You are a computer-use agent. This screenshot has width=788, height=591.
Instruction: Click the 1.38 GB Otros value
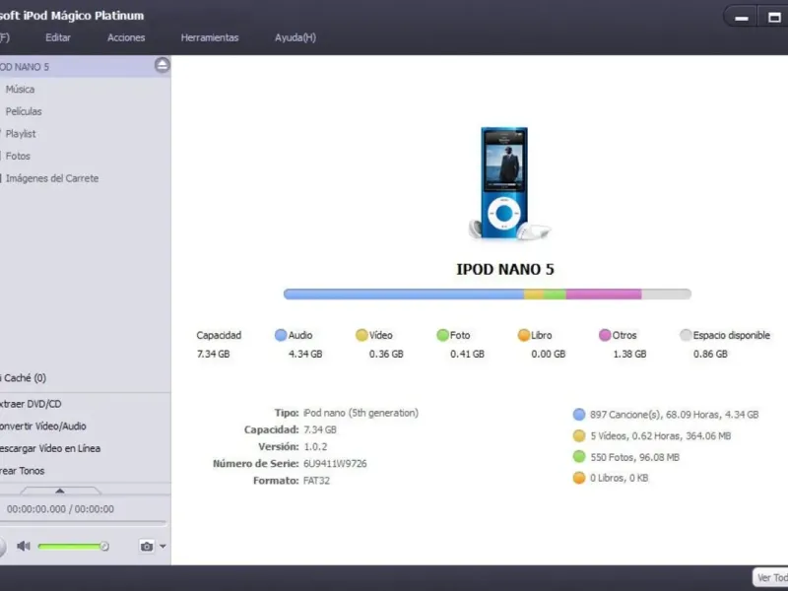pos(629,354)
